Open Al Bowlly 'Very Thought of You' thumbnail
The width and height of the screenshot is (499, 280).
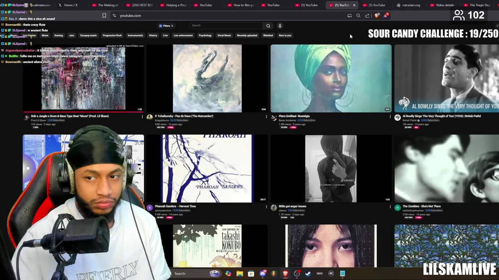pyautogui.click(x=447, y=78)
